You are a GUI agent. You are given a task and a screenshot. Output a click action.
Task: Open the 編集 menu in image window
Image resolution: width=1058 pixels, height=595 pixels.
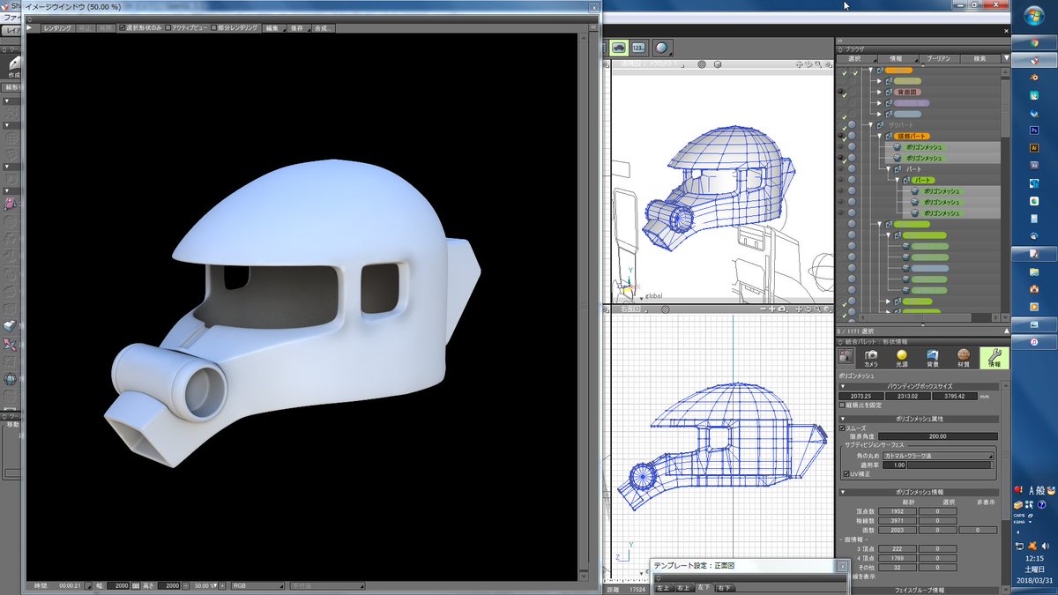(x=272, y=27)
